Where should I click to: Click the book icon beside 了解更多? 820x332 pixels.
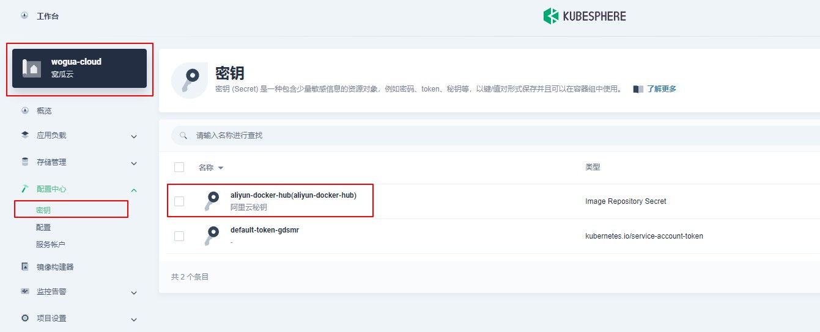(638, 89)
